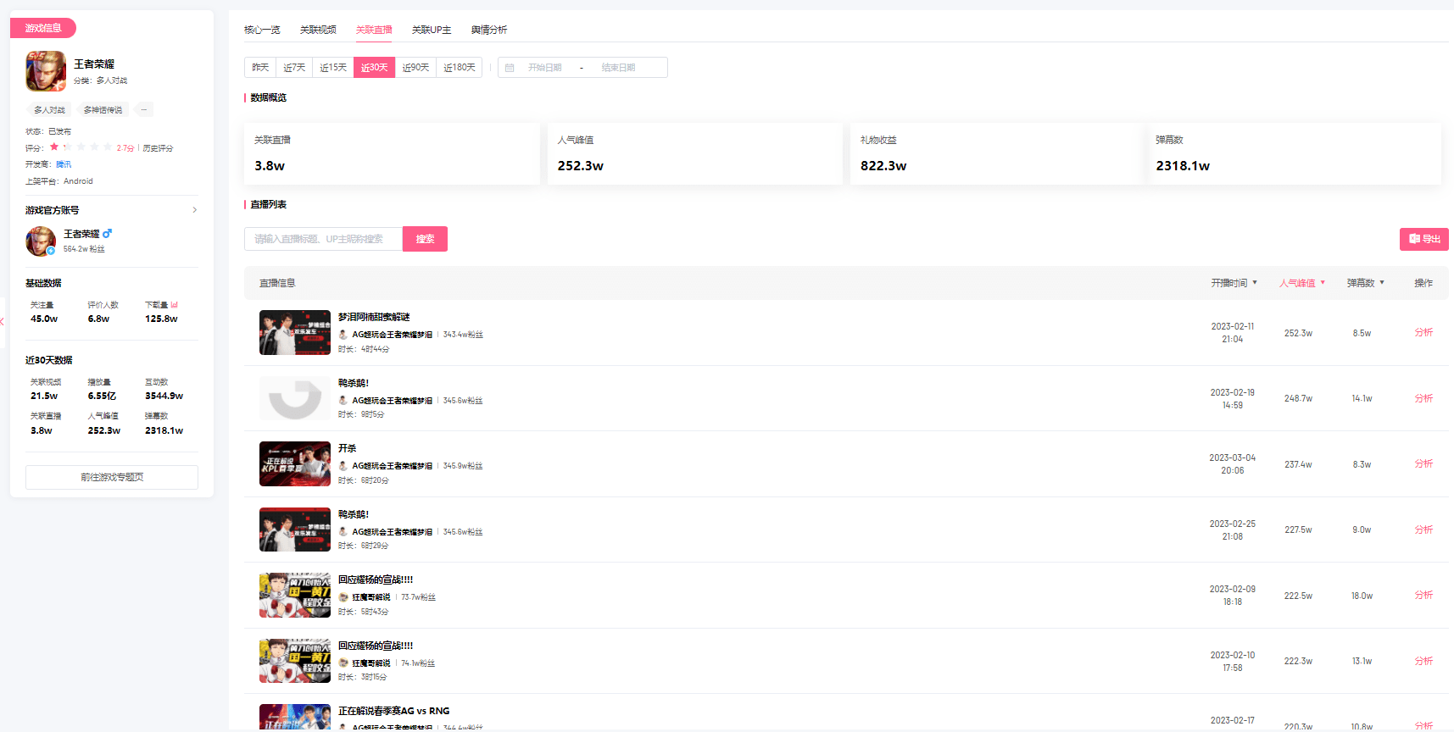Click the 结束日期 input field

point(619,68)
